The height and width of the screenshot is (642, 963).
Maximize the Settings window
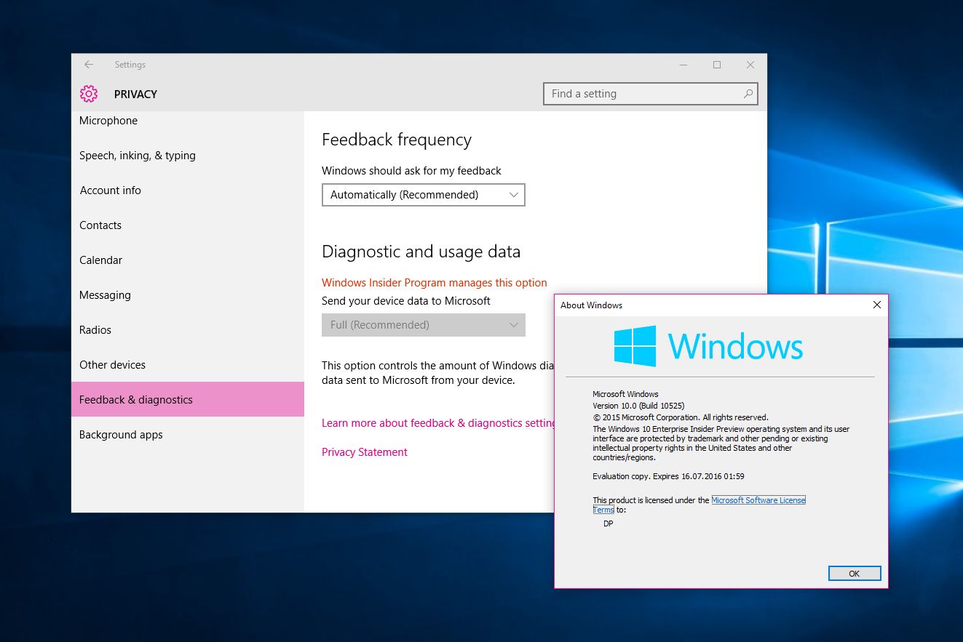(x=717, y=65)
